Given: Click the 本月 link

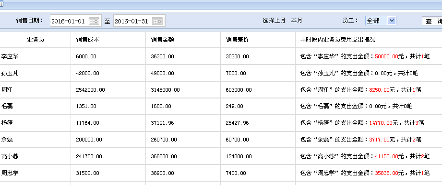Looking at the screenshot, I should [x=297, y=21].
